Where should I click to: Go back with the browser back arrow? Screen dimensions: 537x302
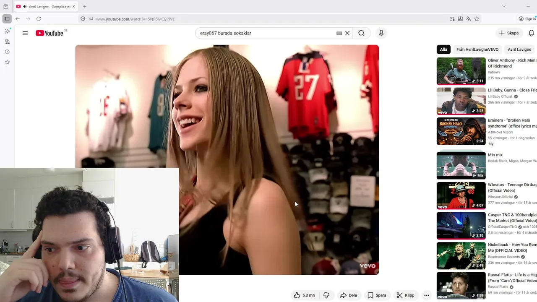(18, 19)
